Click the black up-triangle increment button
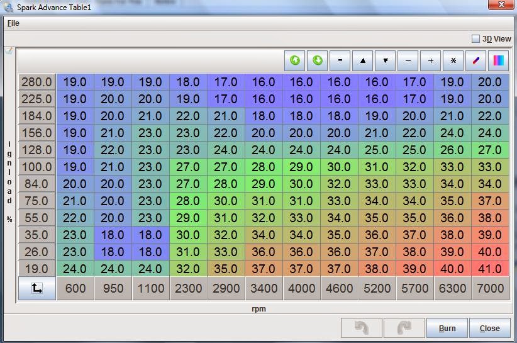The height and width of the screenshot is (343, 517). pos(363,61)
